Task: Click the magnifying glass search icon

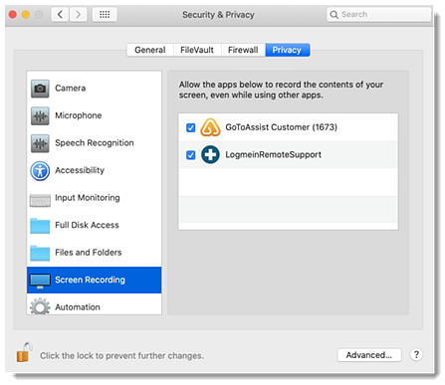Action: pyautogui.click(x=334, y=15)
